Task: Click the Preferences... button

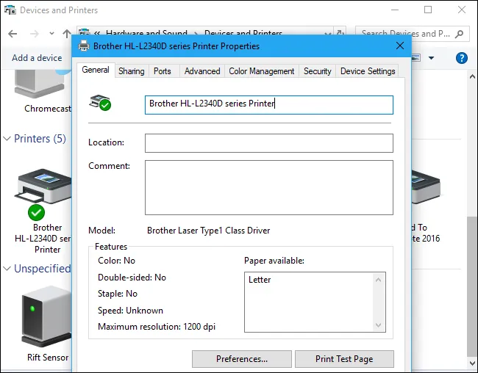Action: [242, 359]
